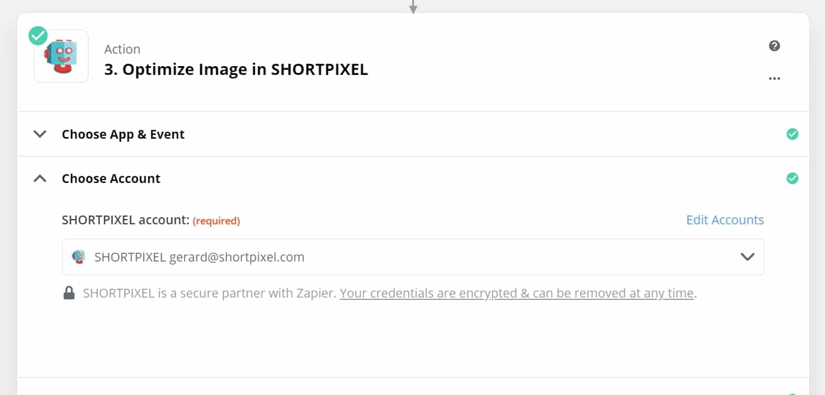
Task: Open the credentials are encrypted link
Action: [x=516, y=293]
